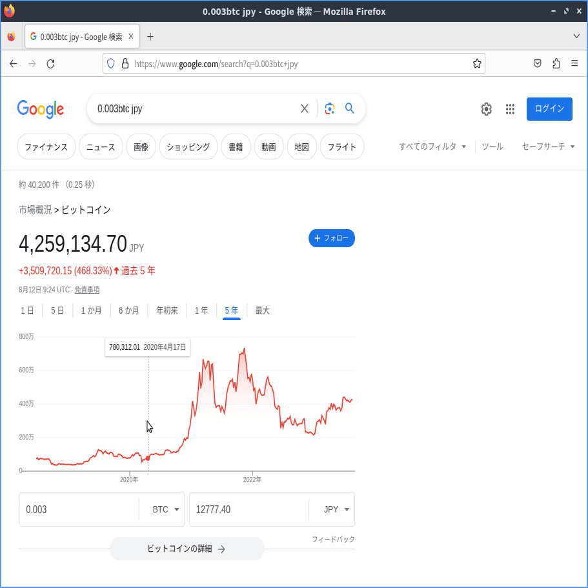Search by image with Google Lens
The height and width of the screenshot is (588, 588).
[330, 108]
